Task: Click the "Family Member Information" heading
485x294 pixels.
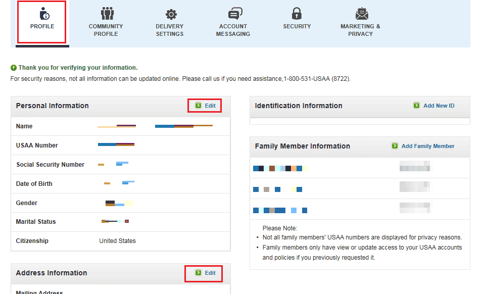Action: (x=303, y=146)
